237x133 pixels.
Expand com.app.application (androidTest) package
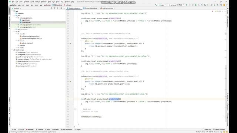tap(16, 25)
